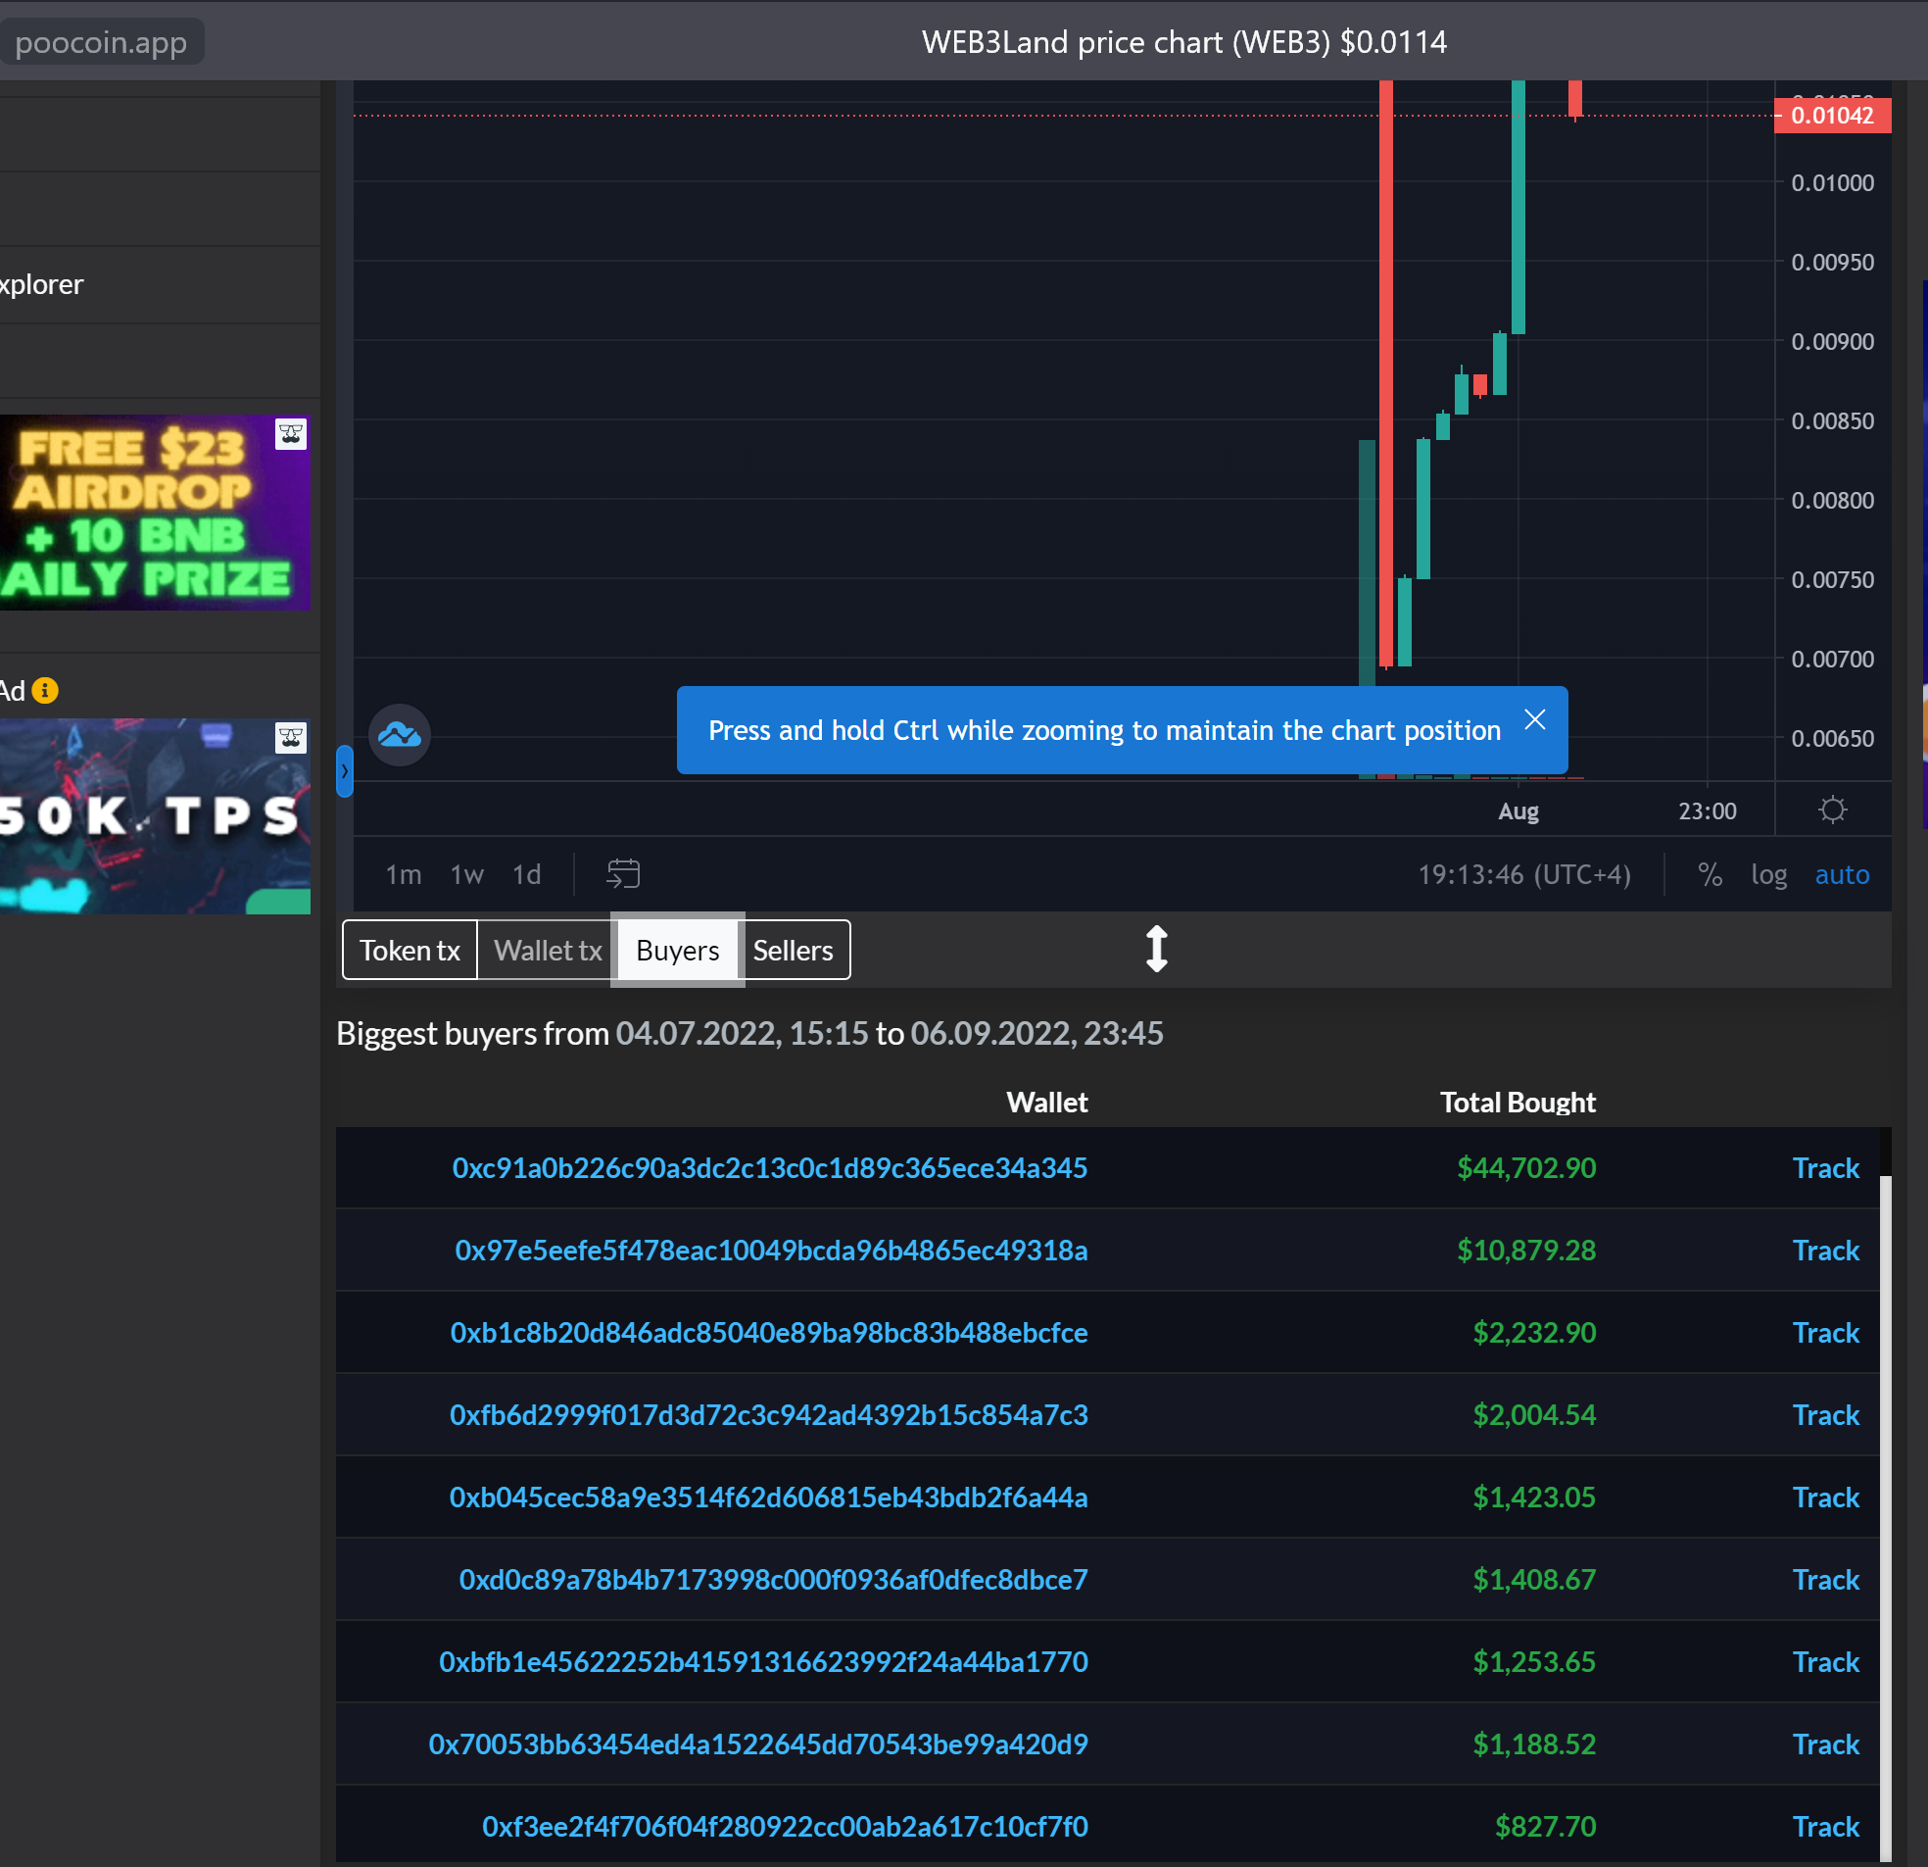1928x1867 pixels.
Task: Switch to the Sellers tab
Action: click(x=793, y=950)
